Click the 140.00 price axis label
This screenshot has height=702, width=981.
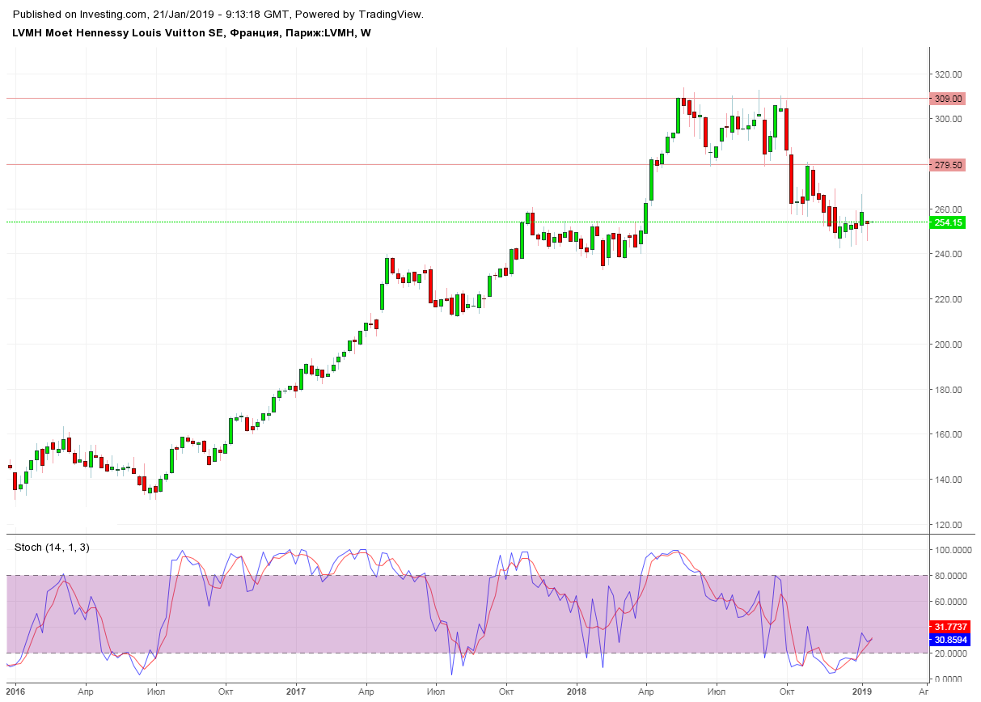click(x=948, y=480)
